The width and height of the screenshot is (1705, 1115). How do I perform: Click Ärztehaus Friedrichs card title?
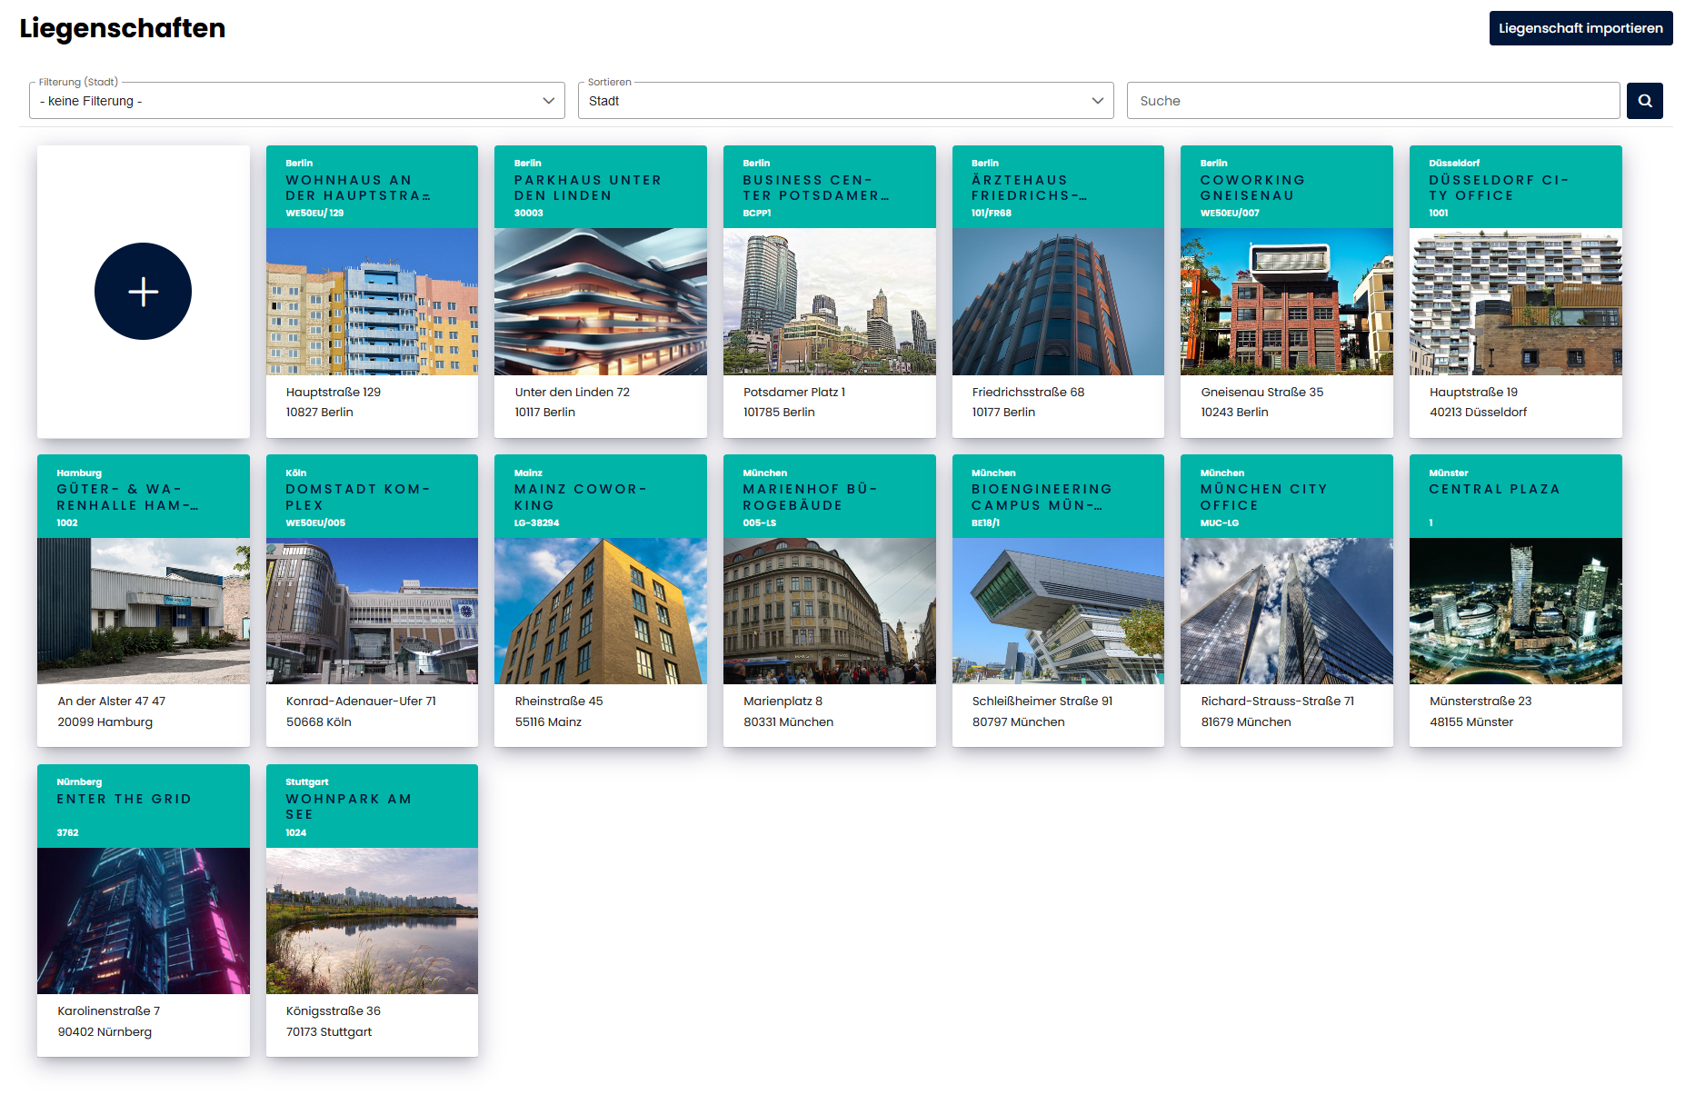(1029, 188)
